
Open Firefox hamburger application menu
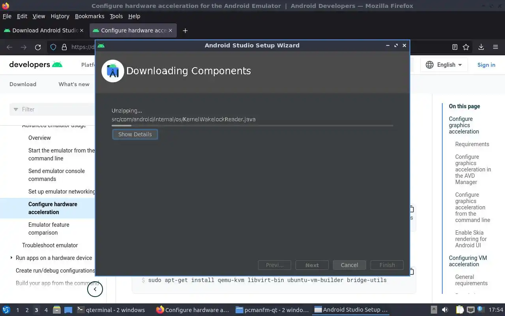coord(496,47)
